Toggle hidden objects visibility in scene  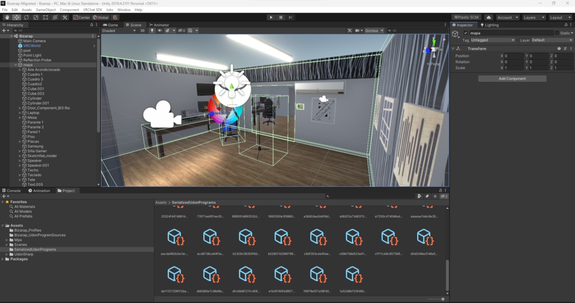(x=181, y=30)
